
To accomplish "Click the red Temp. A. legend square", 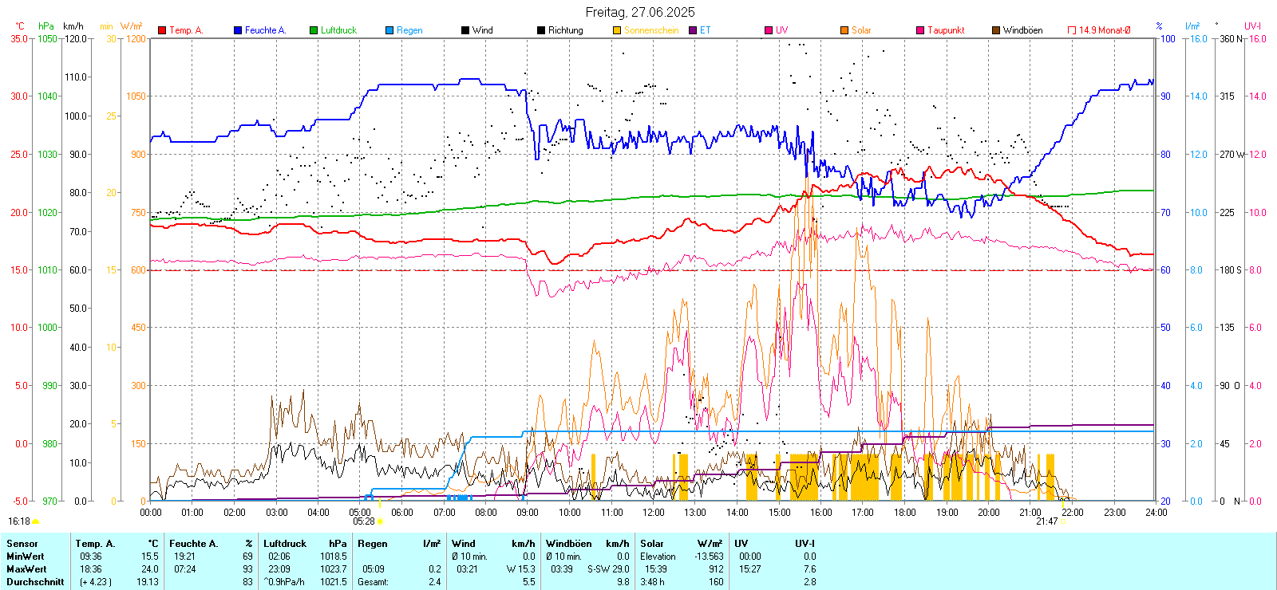I will [x=162, y=30].
